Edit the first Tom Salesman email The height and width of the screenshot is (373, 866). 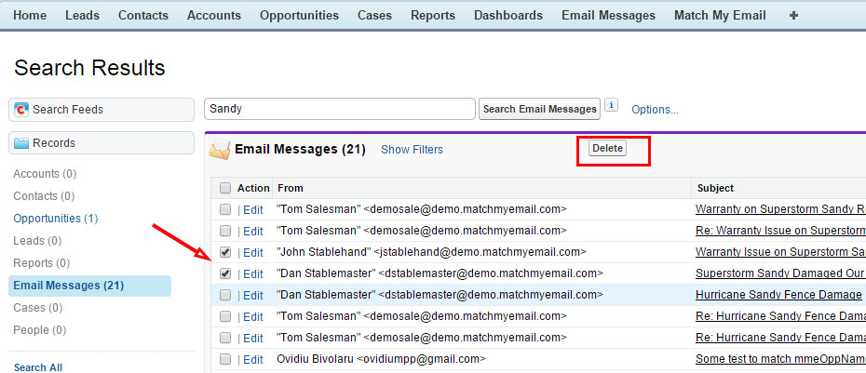[x=252, y=209]
